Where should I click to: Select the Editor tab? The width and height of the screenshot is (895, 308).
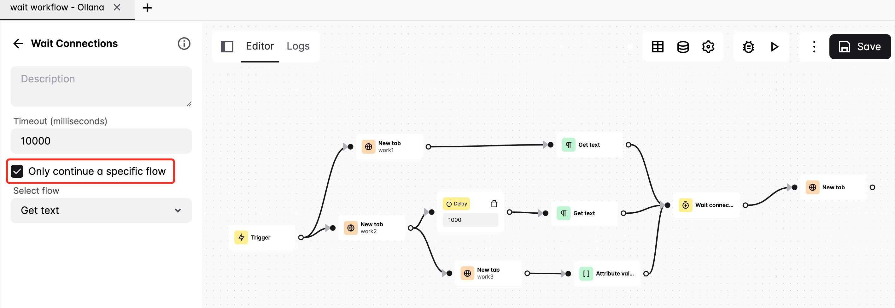pyautogui.click(x=260, y=46)
